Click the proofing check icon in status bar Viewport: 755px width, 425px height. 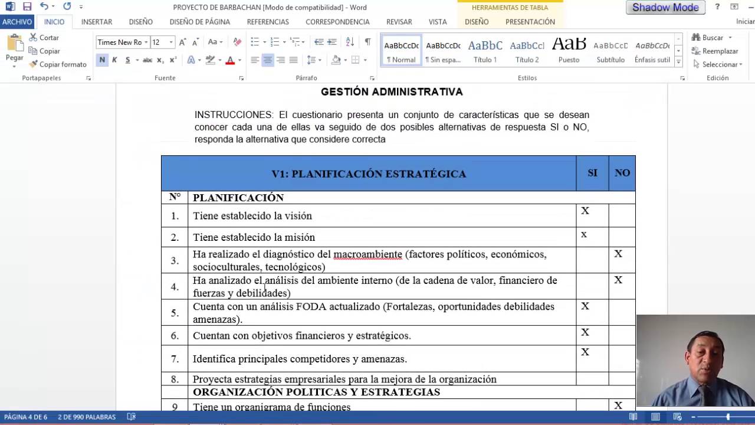[131, 417]
